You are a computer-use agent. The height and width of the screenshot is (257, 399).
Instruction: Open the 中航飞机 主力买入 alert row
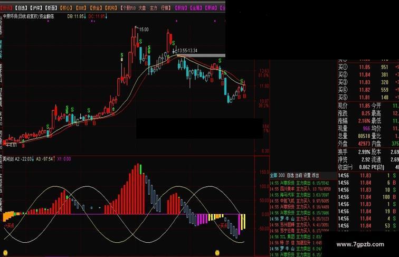300,201
